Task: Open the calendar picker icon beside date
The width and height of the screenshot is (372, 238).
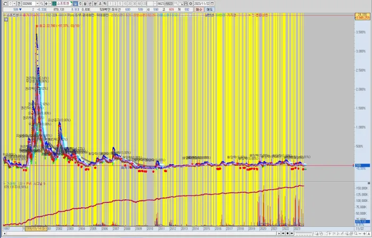Action: click(x=212, y=4)
